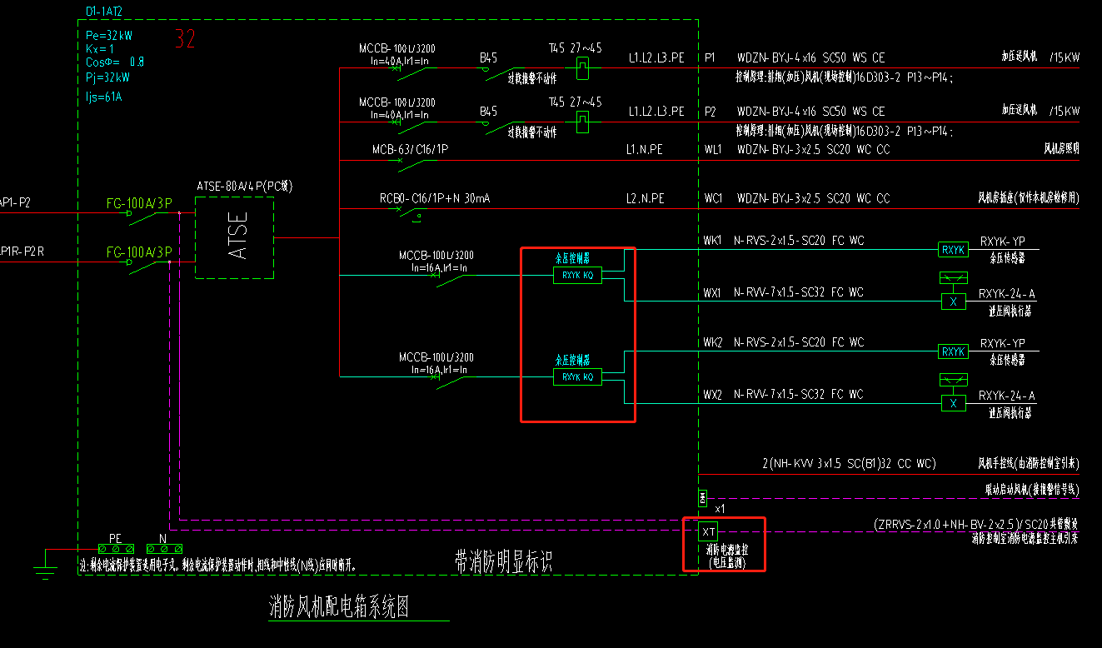Click the panel name D1-1AT2
Screen dimensions: 1102x648
tap(104, 12)
